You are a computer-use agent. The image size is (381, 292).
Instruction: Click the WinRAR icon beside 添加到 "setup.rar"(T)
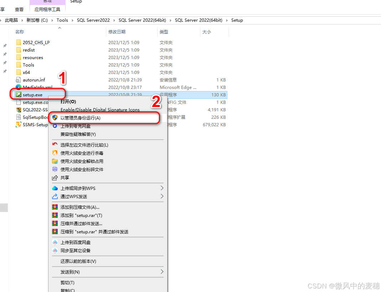tap(55, 216)
